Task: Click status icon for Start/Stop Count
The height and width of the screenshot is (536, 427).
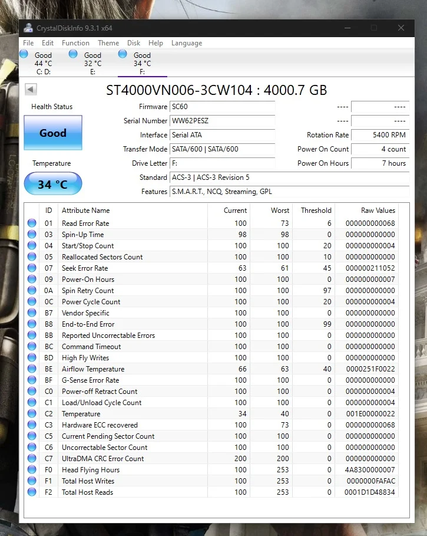Action: (32, 245)
